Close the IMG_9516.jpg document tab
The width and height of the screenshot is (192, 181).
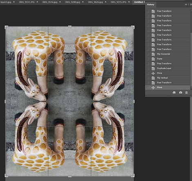(x=60, y=2)
